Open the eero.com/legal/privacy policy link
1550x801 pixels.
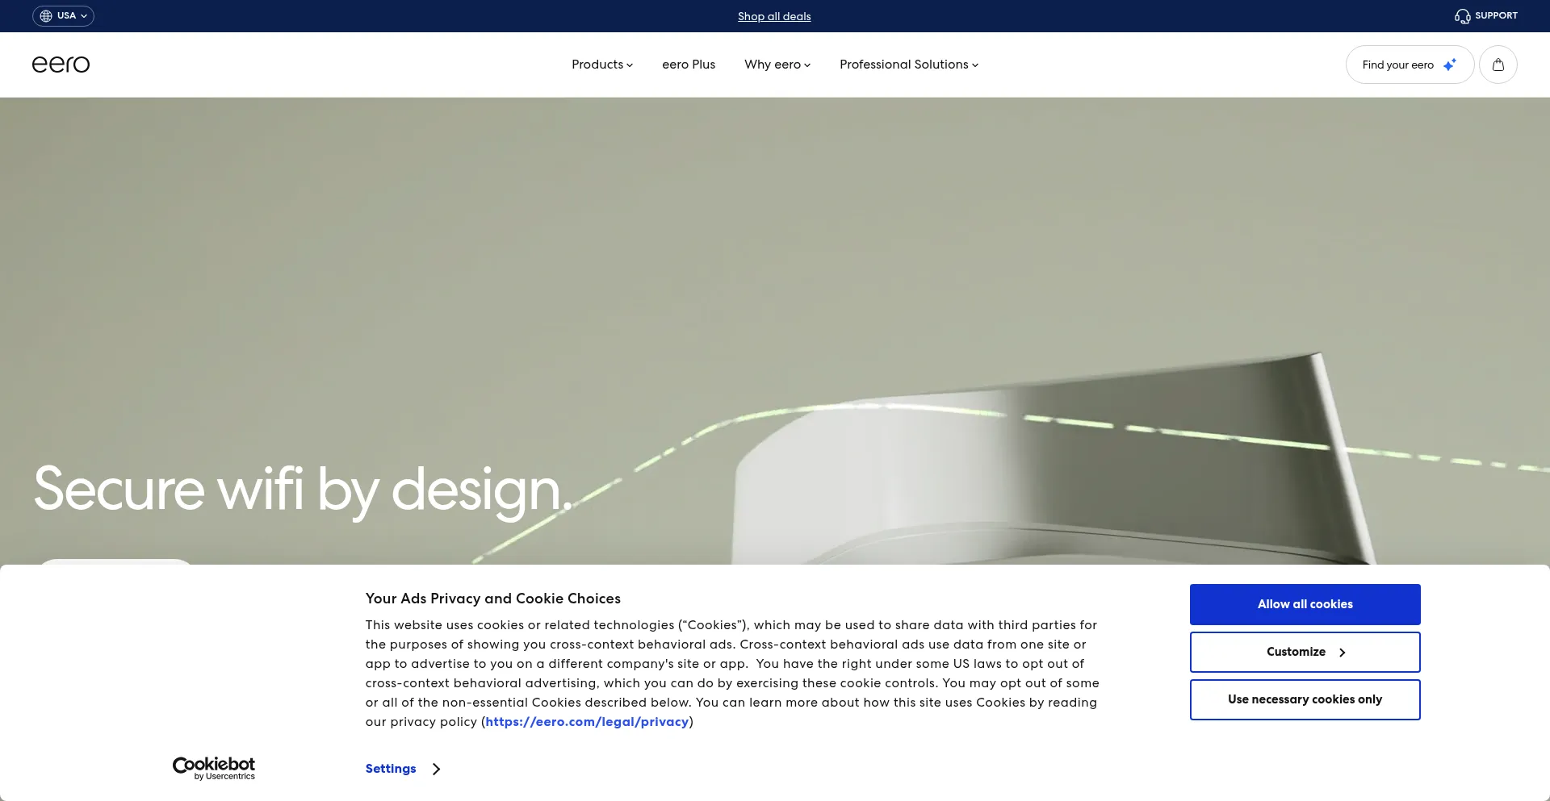coord(587,722)
